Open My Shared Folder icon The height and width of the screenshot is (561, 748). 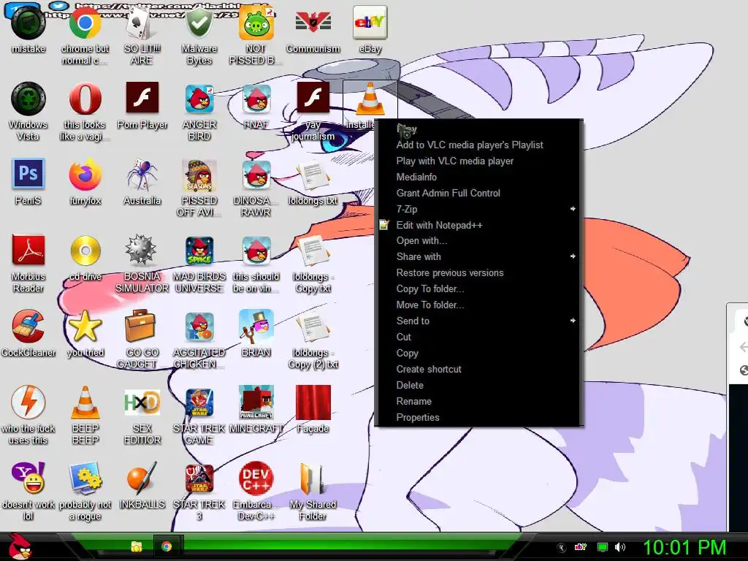point(313,478)
